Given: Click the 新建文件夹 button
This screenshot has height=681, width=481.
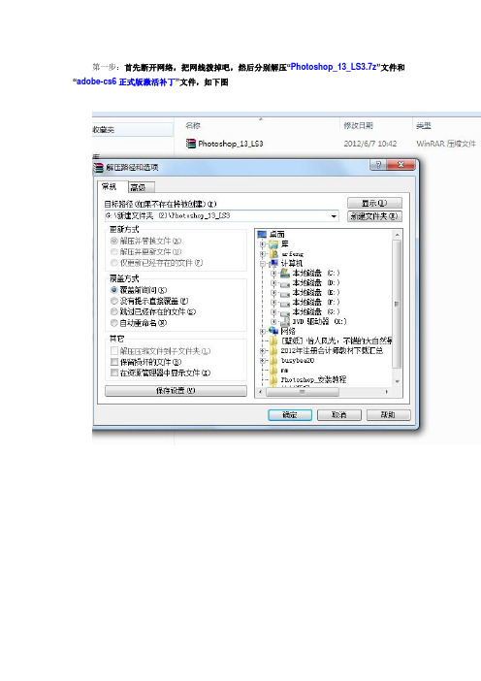Looking at the screenshot, I should (374, 216).
